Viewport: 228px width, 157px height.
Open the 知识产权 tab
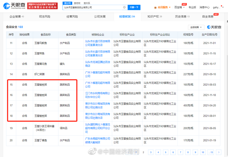tap(155, 17)
